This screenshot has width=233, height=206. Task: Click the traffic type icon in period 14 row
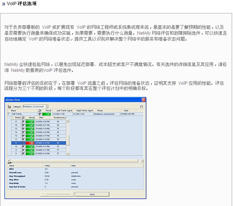[23, 132]
